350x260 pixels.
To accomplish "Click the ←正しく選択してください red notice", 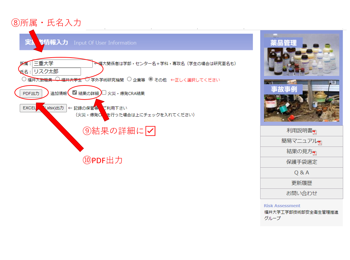I will click(195, 80).
